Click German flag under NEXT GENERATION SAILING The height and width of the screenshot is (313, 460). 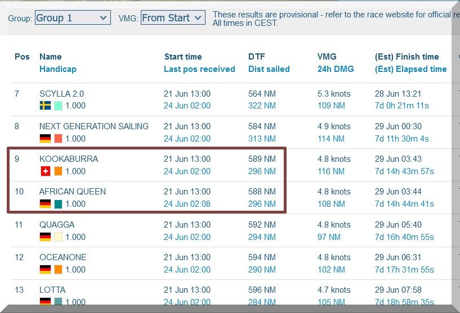click(45, 139)
